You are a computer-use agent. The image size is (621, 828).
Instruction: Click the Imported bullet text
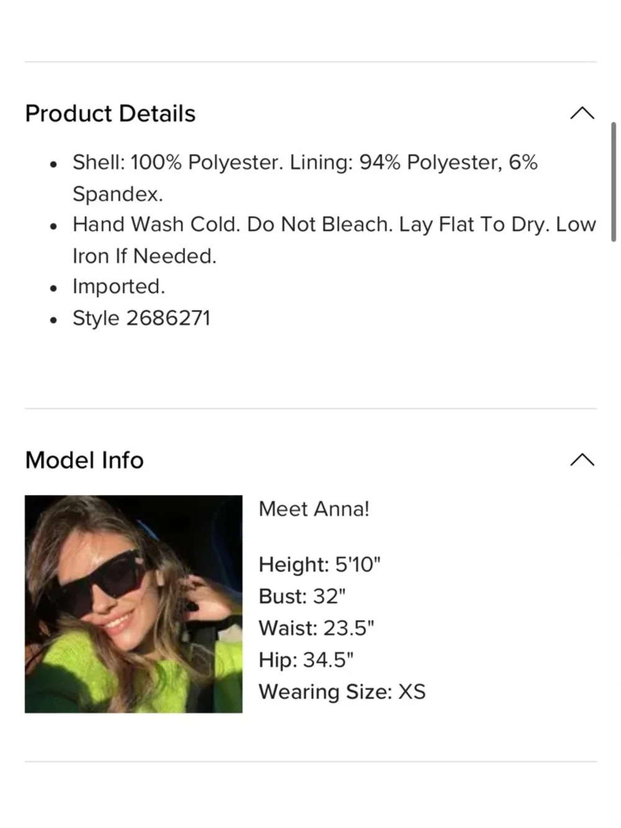coord(119,286)
